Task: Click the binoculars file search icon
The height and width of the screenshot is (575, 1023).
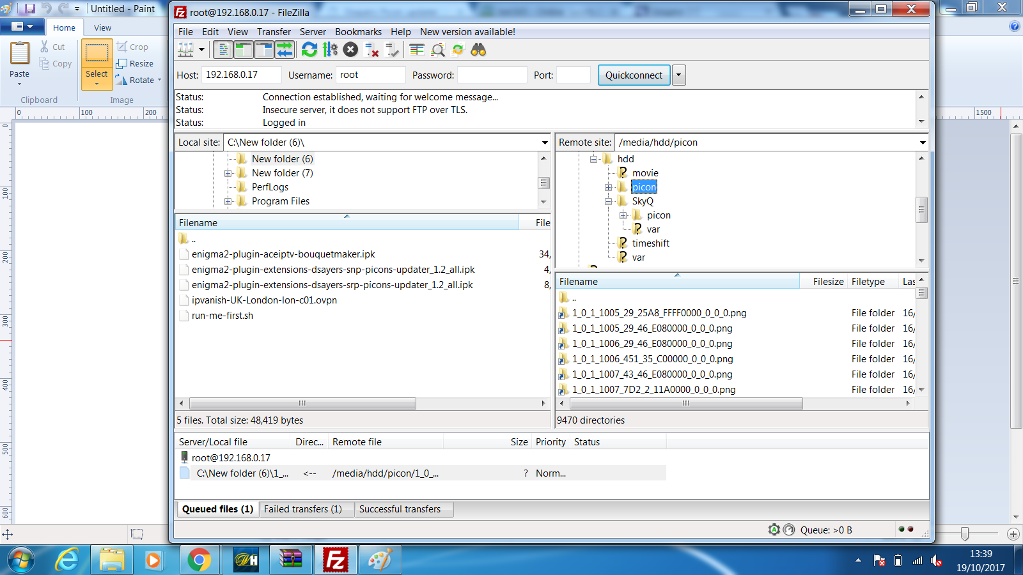Action: coord(478,49)
